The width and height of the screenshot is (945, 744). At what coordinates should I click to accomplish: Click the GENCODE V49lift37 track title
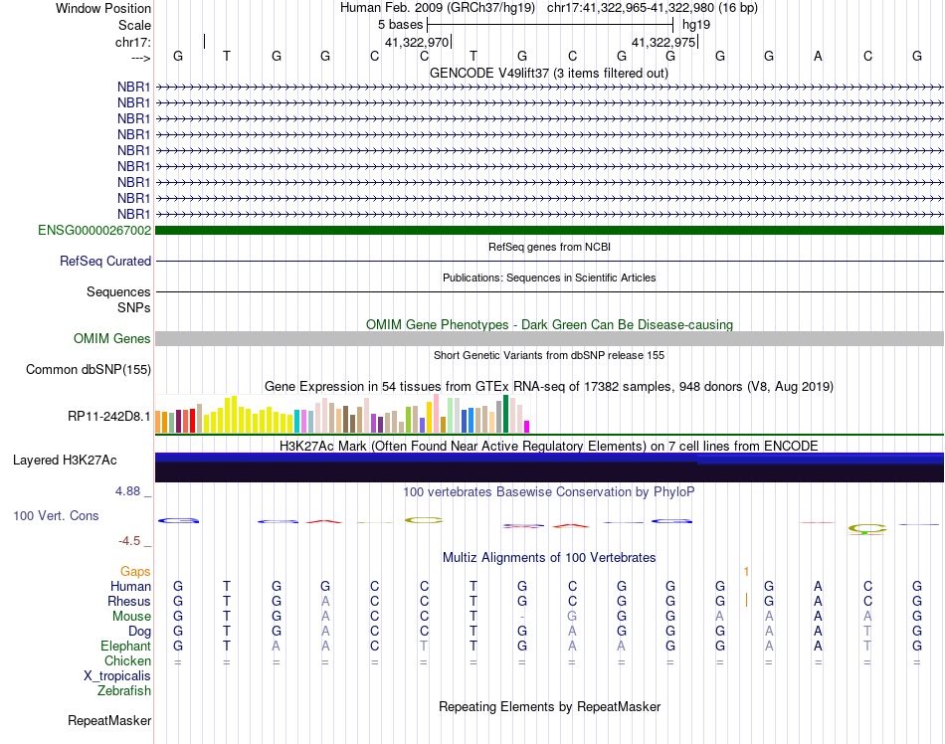[549, 73]
